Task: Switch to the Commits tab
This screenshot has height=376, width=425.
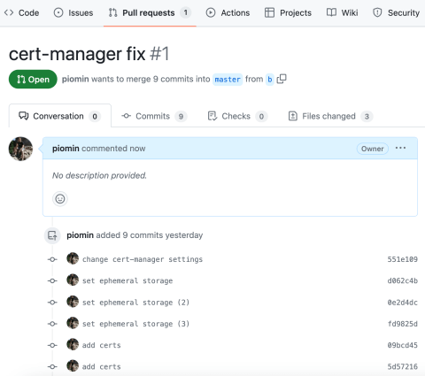Action: click(x=154, y=116)
